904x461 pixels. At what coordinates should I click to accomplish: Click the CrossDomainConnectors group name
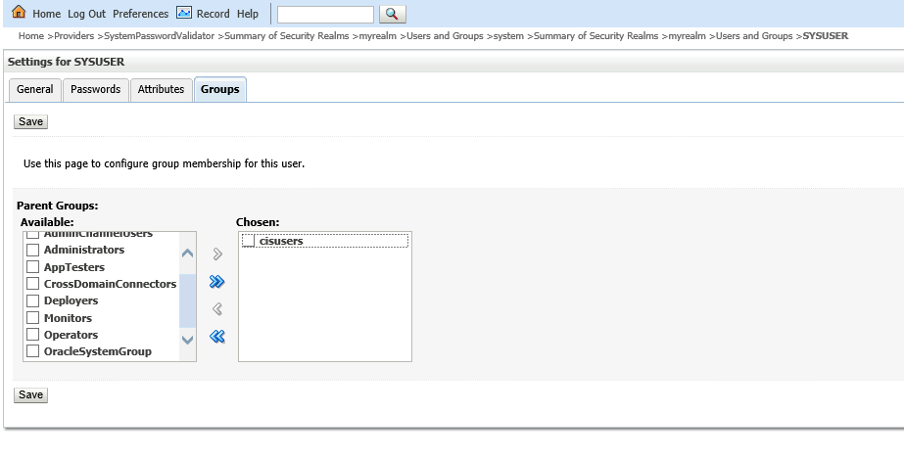coord(110,284)
